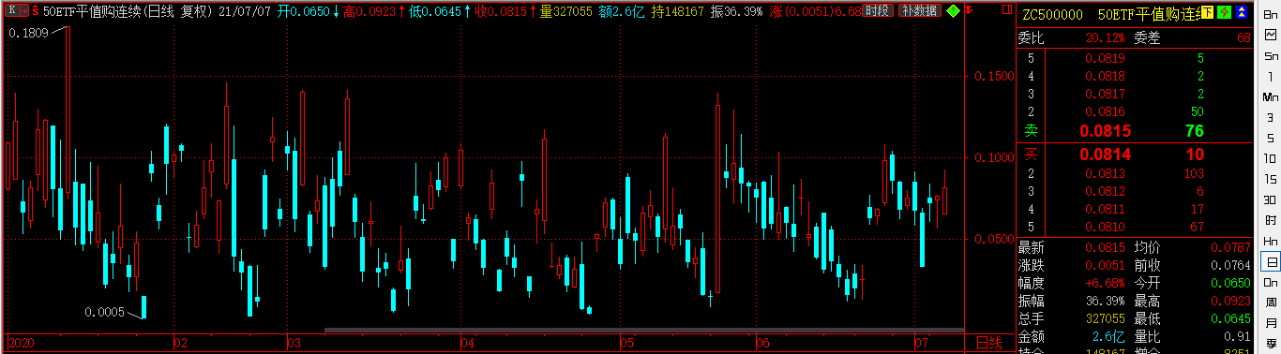The height and width of the screenshot is (354, 1281).
Task: Click the 日线 label on time axis
Action: click(988, 343)
